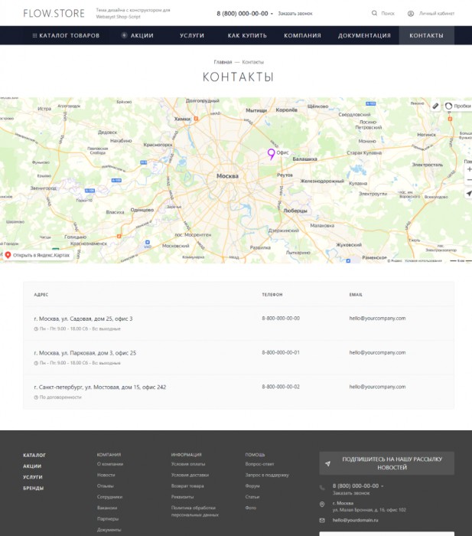Zoom out the map with minus
472x536 pixels.
click(x=469, y=180)
